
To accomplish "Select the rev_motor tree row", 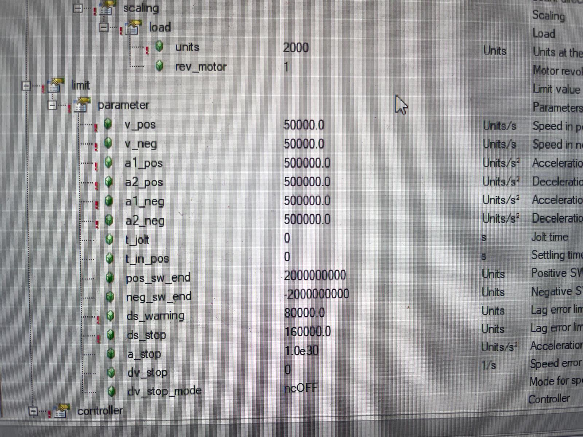I will 291,67.
